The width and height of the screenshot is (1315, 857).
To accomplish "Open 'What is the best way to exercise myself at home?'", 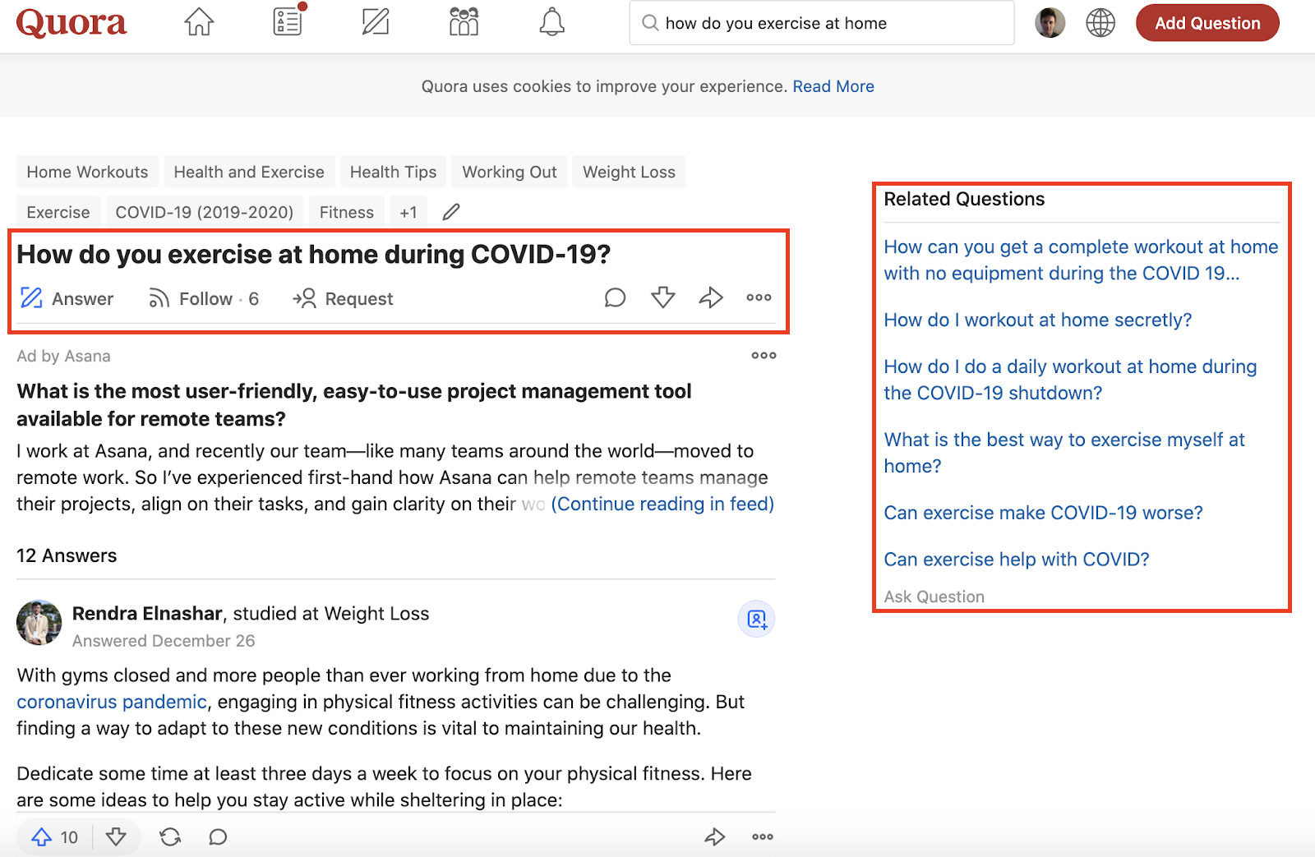I will click(x=1064, y=453).
